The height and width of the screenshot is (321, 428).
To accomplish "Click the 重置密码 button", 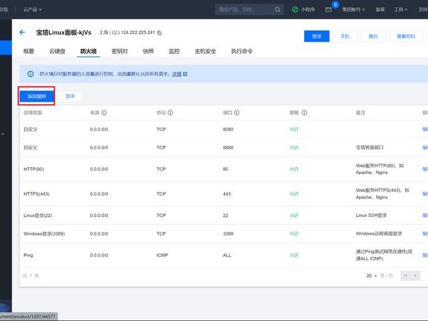I will [406, 36].
